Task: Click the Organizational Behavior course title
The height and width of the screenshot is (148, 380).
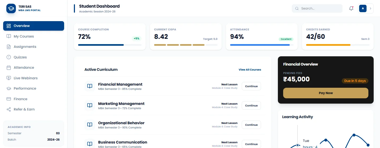Action: click(121, 123)
